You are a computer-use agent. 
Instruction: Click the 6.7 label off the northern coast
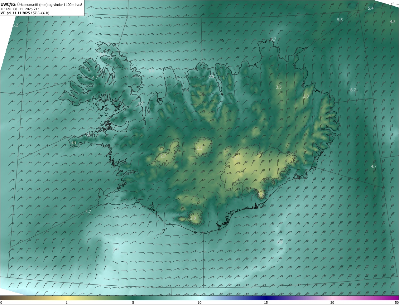[x=273, y=39]
